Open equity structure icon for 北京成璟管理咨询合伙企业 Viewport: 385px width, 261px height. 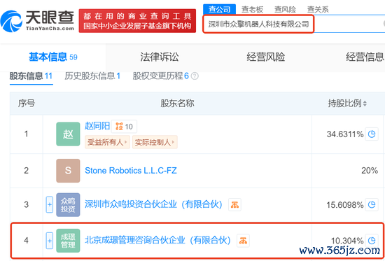(243, 241)
